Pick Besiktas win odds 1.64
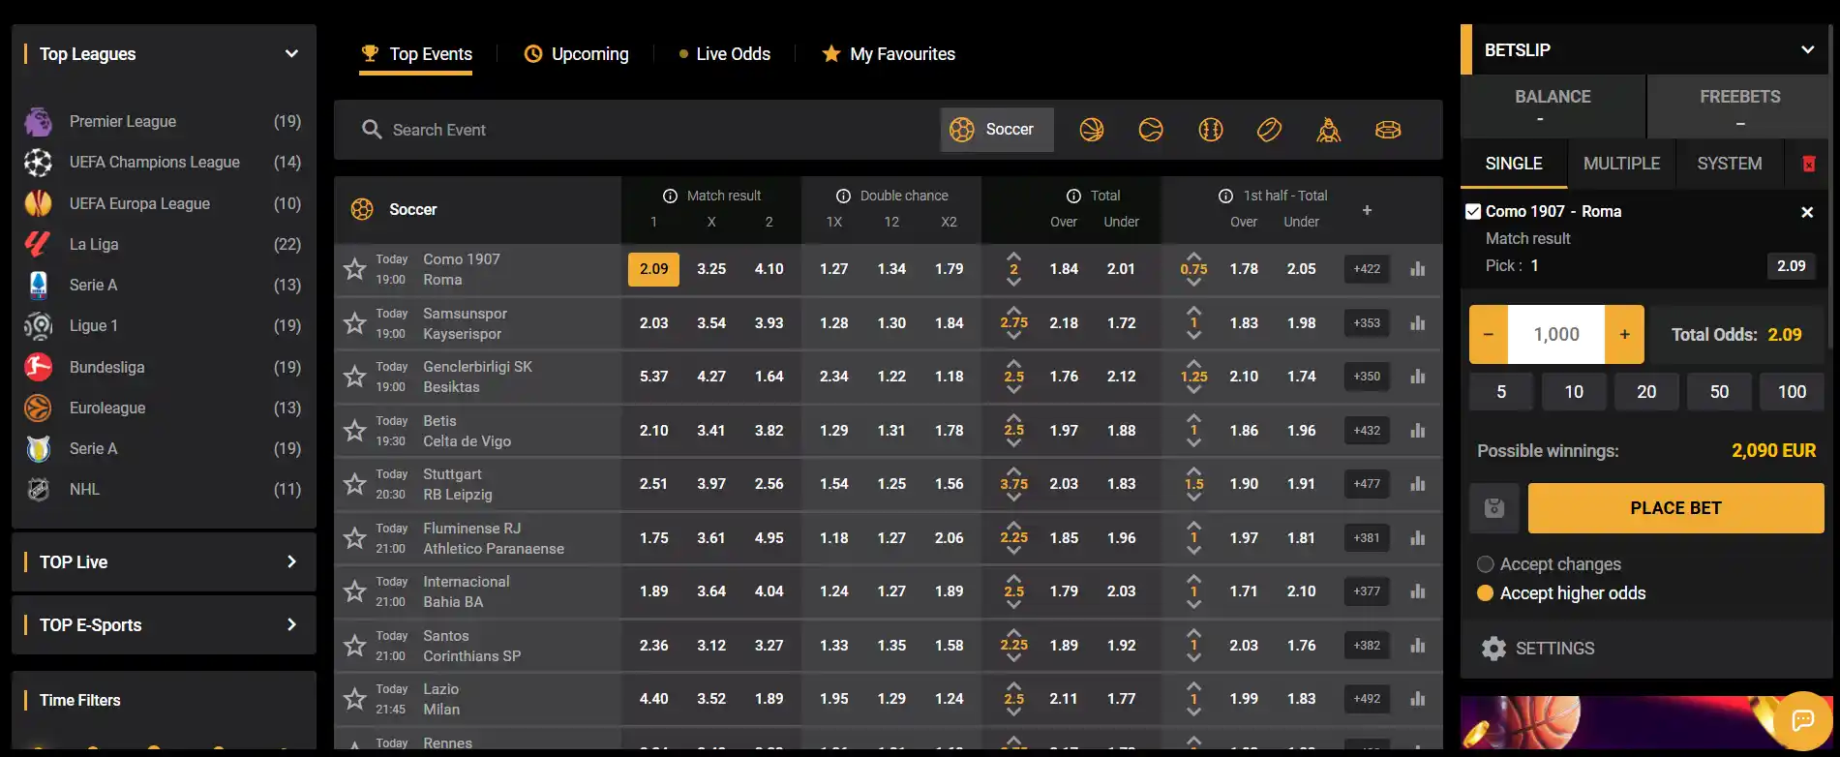The width and height of the screenshot is (1840, 757). click(769, 377)
